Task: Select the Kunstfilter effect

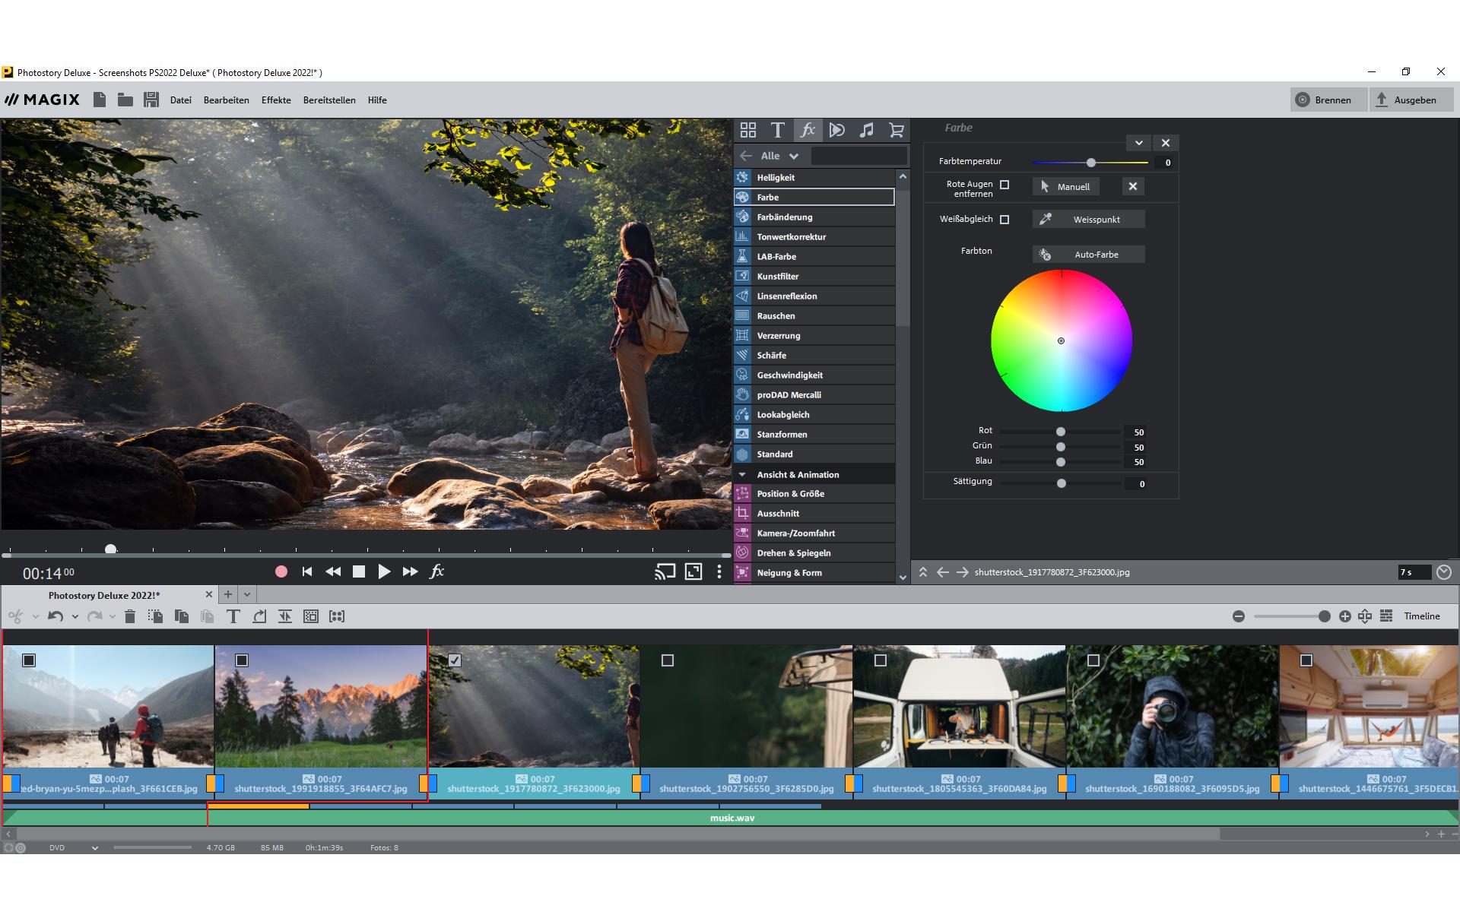Action: point(814,277)
